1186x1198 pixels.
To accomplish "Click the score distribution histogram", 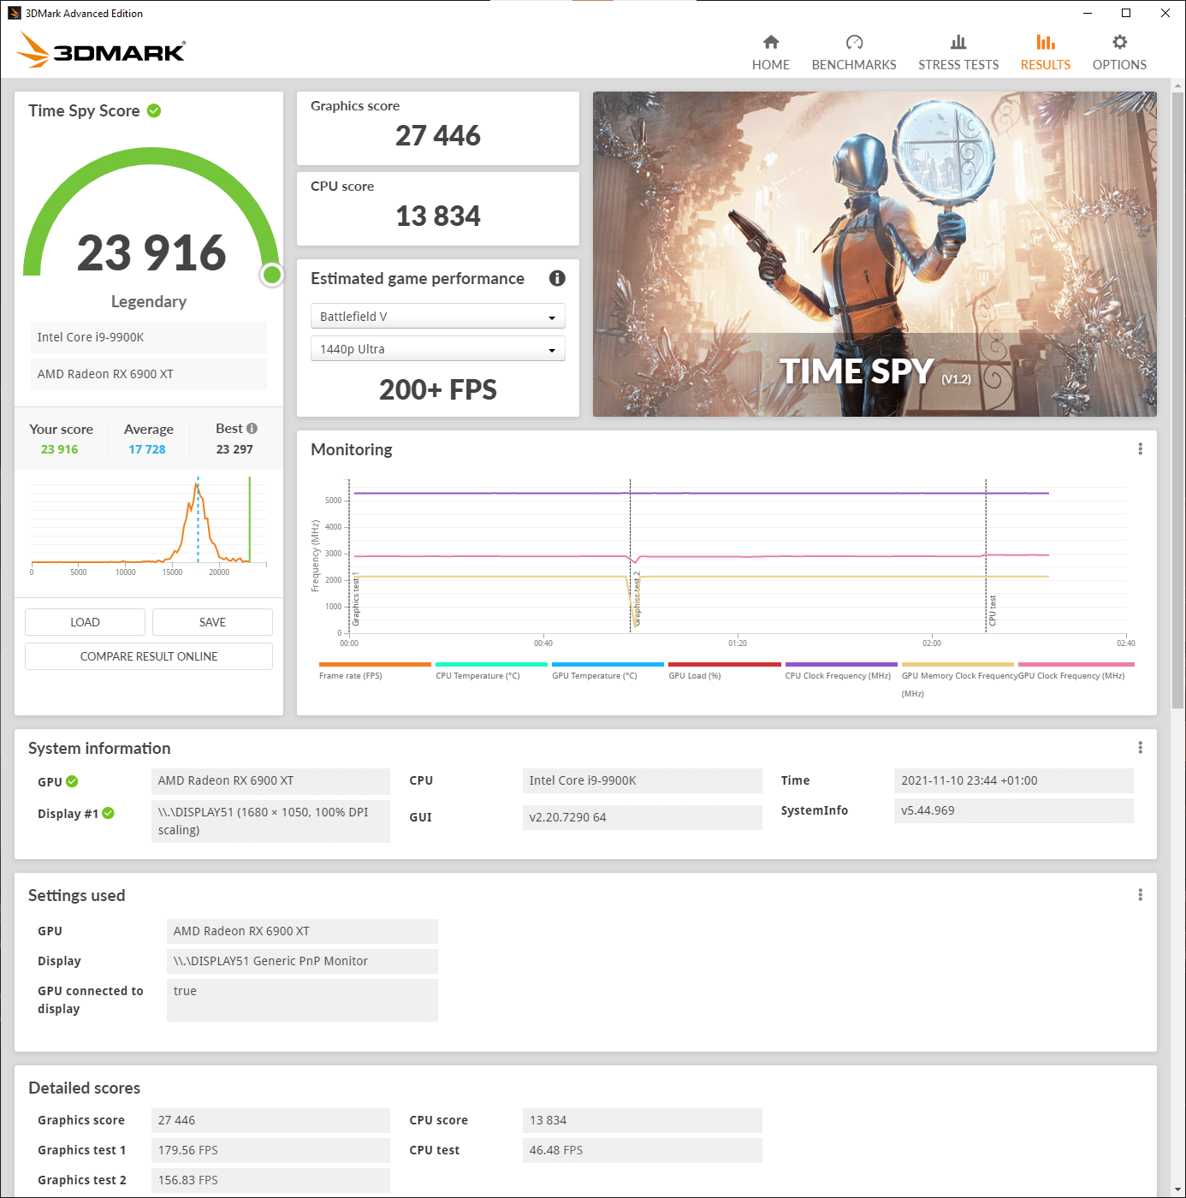I will 149,527.
